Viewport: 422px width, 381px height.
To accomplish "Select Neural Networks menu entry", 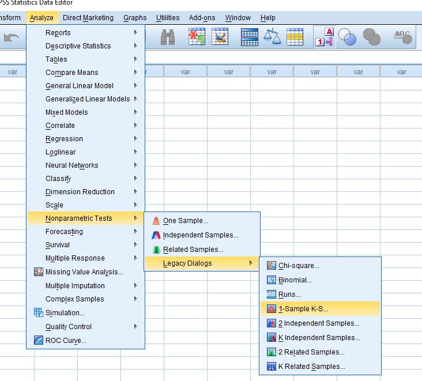I will point(85,165).
